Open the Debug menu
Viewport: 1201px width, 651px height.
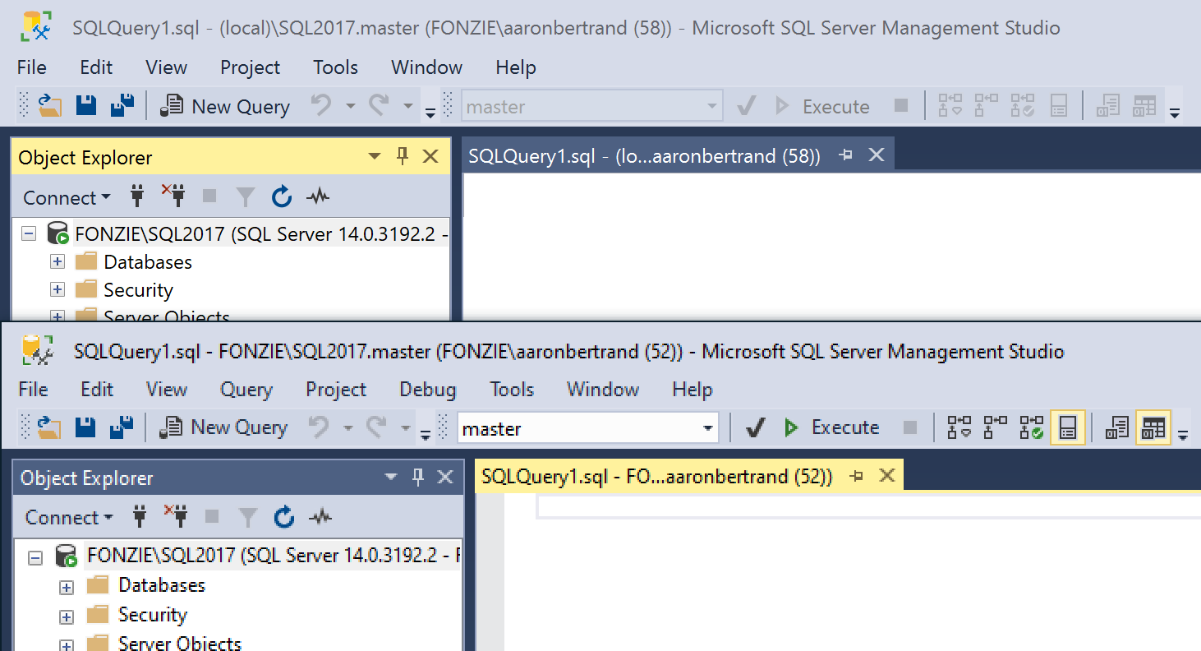coord(427,389)
